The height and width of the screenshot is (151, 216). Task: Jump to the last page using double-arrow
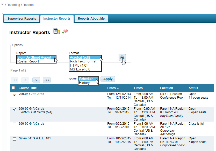tap(47, 80)
